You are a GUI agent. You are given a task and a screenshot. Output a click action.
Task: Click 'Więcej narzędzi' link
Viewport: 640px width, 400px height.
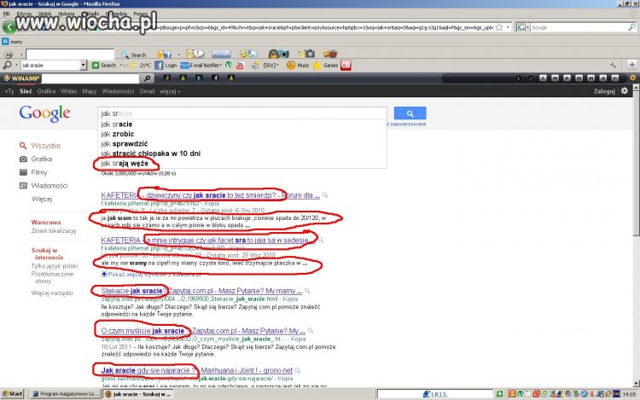52,293
